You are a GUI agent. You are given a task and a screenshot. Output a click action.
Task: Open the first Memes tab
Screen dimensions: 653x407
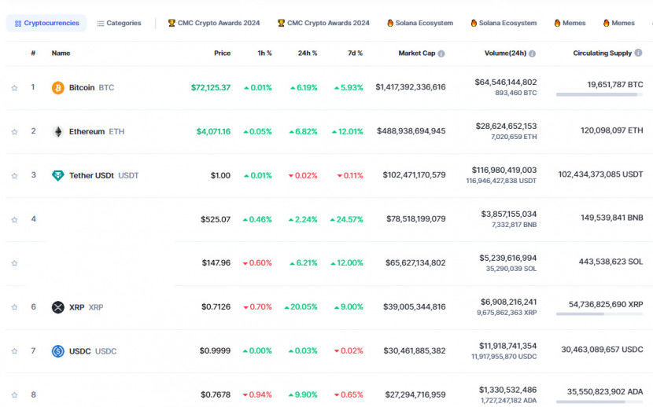coord(570,24)
